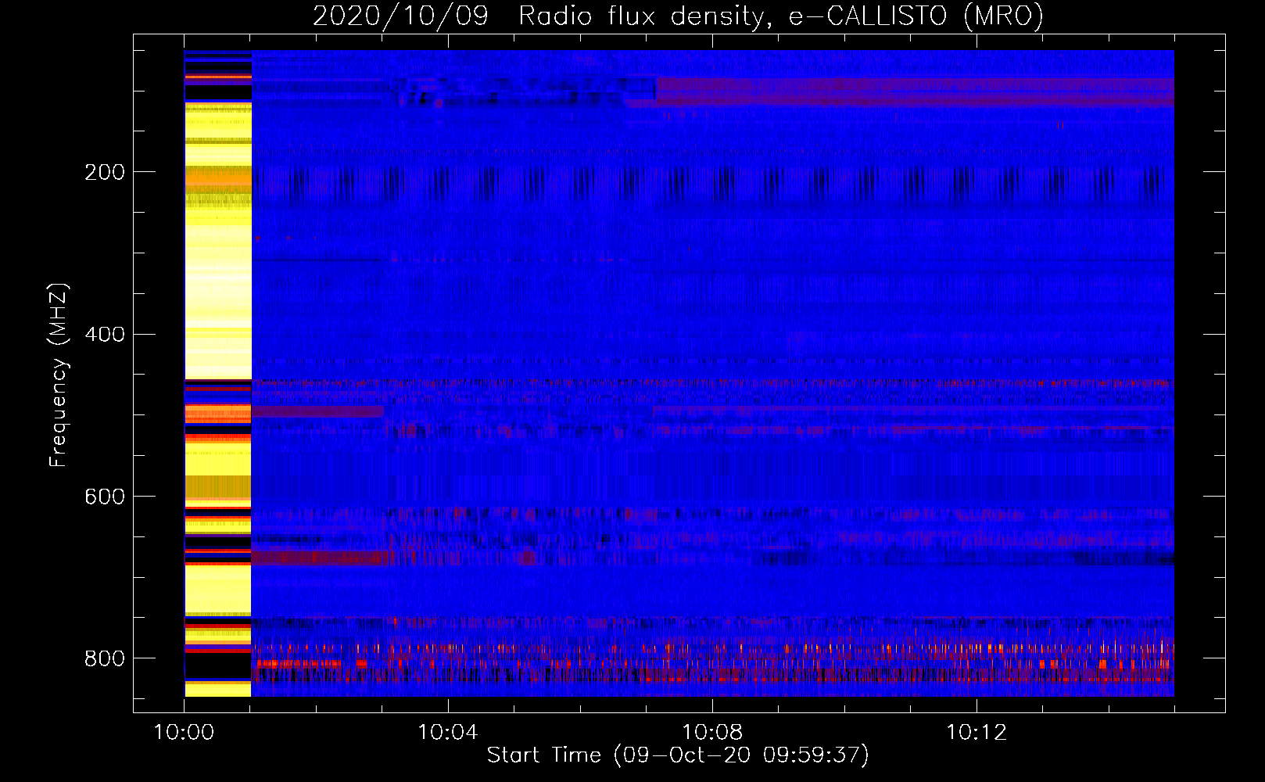Click the 10:00 time tick label

coord(184,732)
